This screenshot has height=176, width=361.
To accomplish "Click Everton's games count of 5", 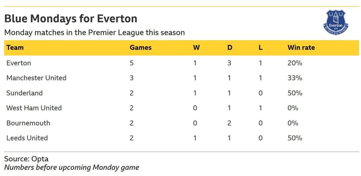I will (x=132, y=63).
